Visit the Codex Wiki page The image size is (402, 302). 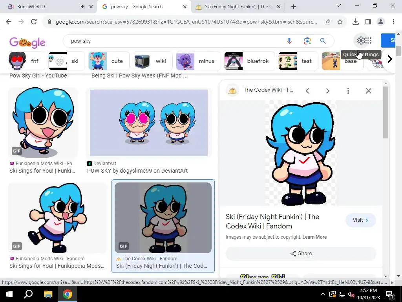point(360,220)
